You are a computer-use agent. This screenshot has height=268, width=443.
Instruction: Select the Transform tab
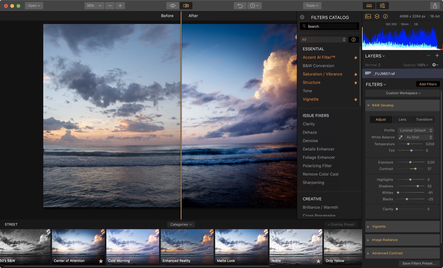click(424, 120)
